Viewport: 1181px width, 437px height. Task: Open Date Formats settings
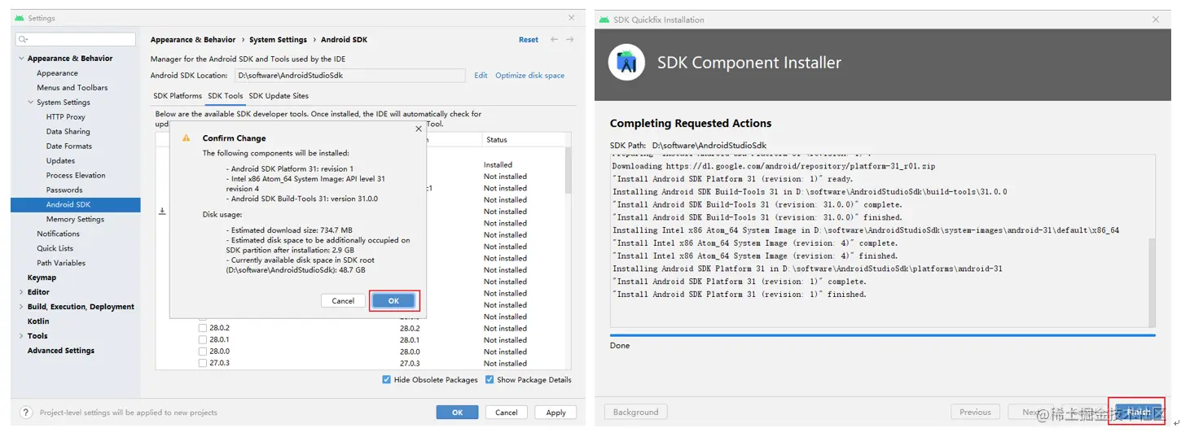tap(68, 146)
